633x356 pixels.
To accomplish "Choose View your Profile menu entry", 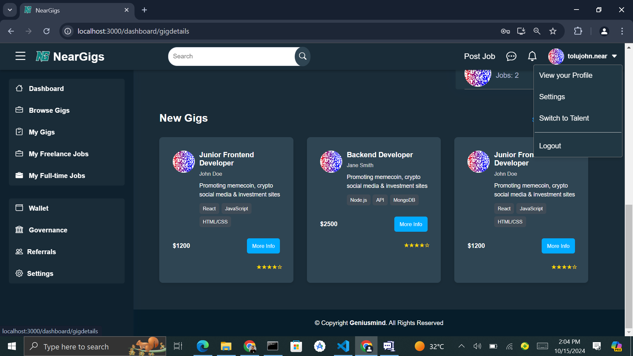I will coord(566,75).
